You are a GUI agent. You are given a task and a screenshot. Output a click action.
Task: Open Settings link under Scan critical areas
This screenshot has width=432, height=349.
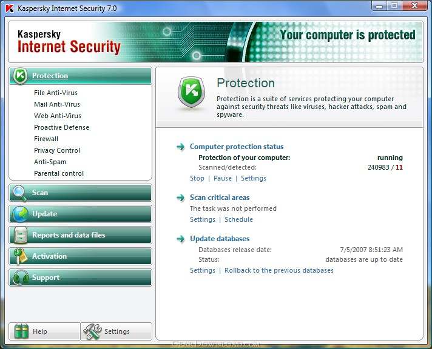203,219
